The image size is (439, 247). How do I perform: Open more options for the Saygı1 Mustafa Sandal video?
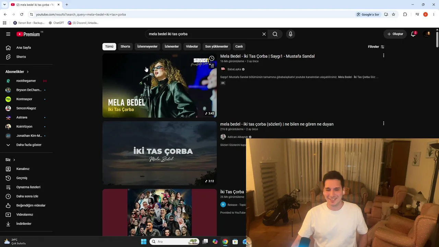coord(383,56)
